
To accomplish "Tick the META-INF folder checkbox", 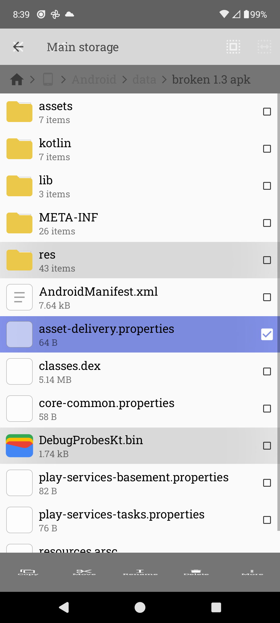I will (267, 223).
